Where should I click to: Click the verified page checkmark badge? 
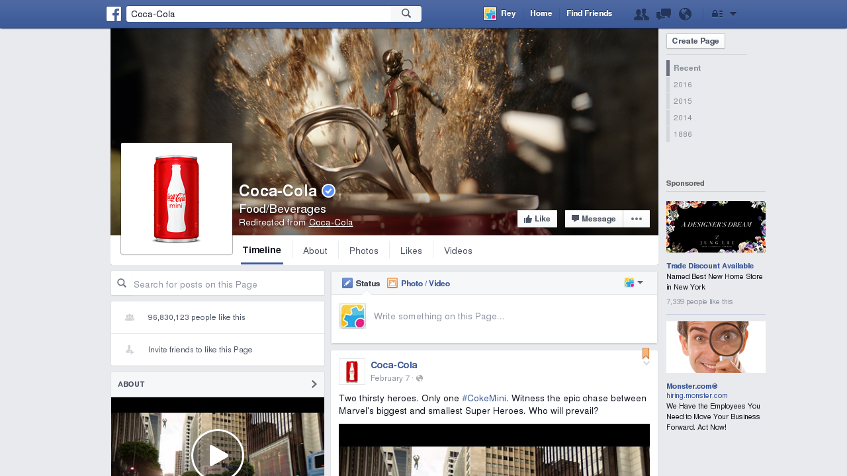click(x=328, y=191)
